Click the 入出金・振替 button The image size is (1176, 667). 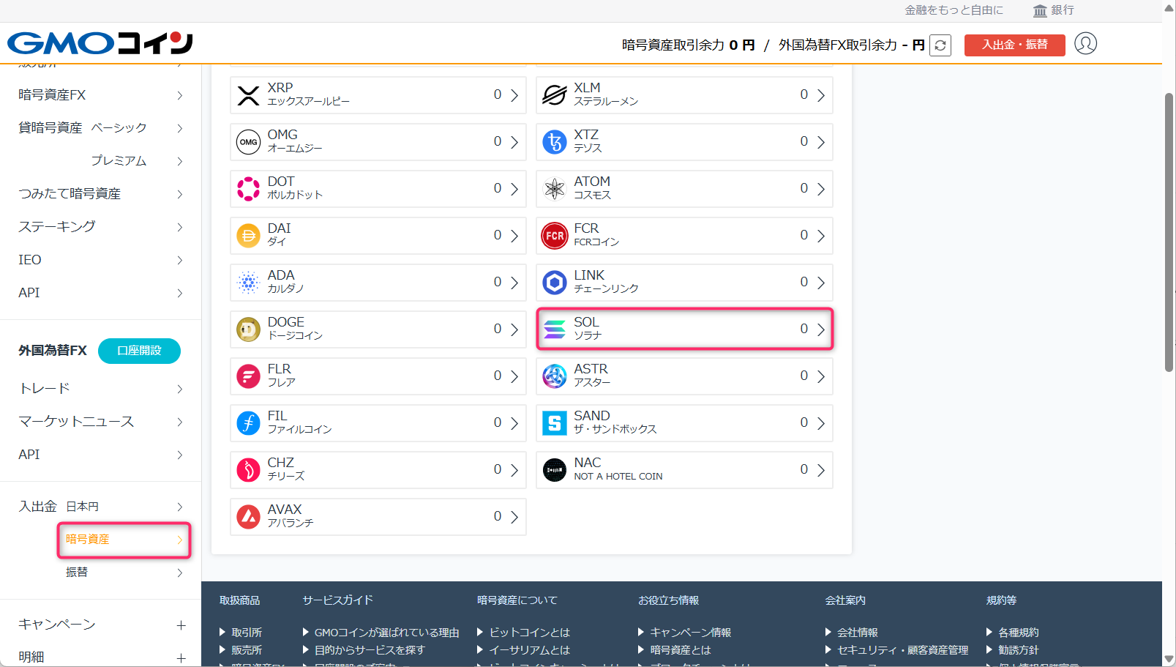click(1014, 45)
